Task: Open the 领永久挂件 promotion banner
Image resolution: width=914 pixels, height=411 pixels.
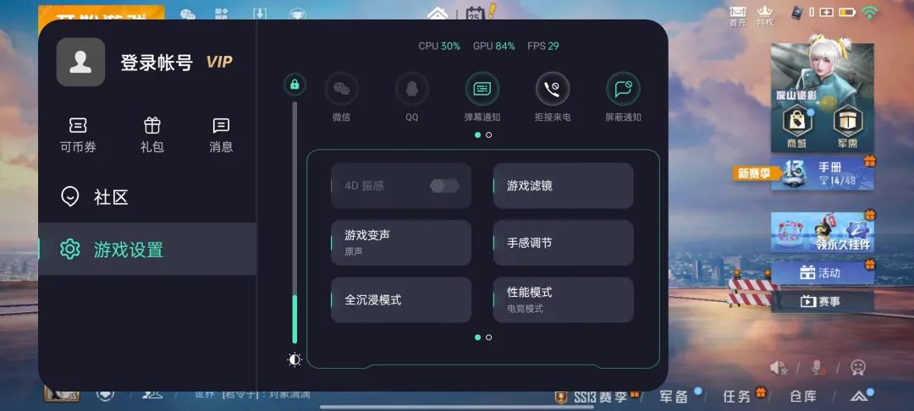Action: [822, 232]
